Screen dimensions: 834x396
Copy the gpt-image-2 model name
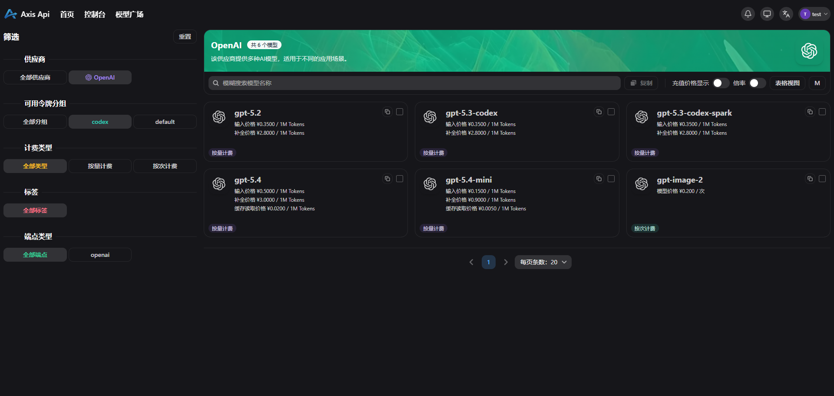point(810,179)
